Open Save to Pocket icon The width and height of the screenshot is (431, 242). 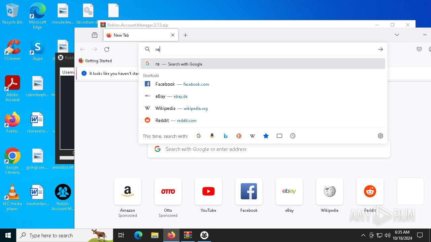(x=419, y=49)
